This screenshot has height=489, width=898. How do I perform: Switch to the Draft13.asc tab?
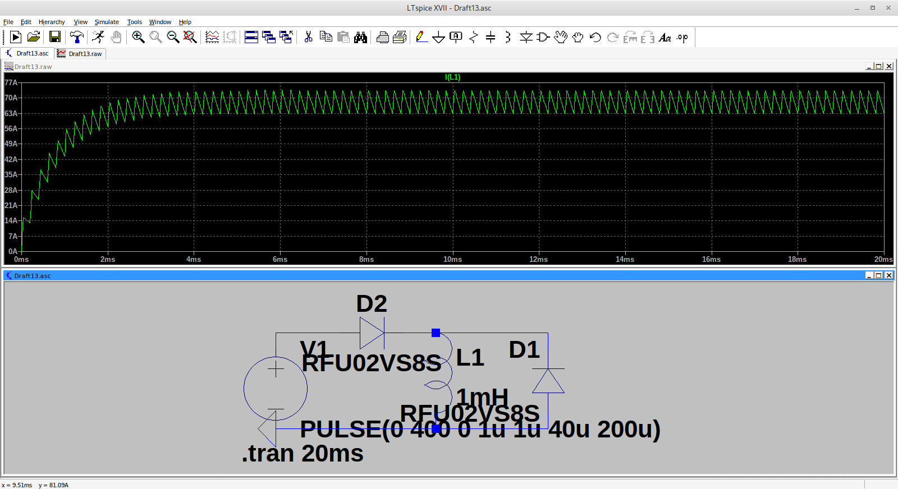pos(28,53)
